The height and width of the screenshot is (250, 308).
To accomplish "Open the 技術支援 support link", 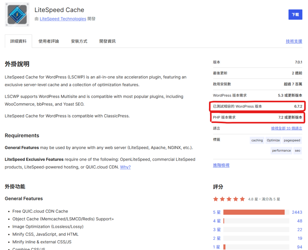I will (x=294, y=41).
